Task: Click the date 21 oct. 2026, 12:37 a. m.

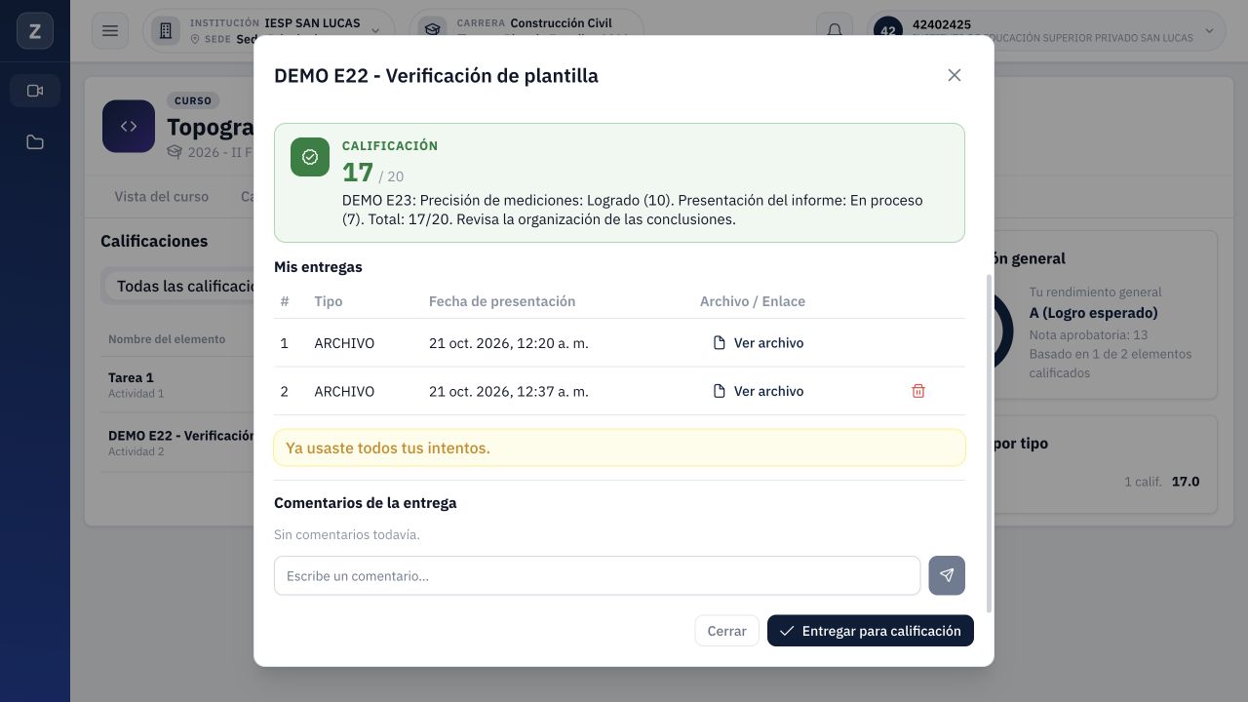Action: [x=509, y=391]
